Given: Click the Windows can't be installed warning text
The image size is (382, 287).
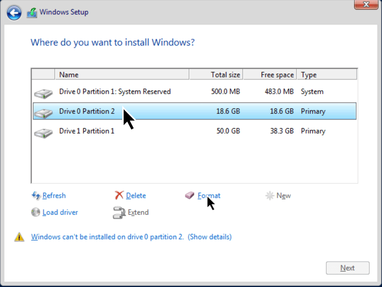Looking at the screenshot, I should click(x=107, y=237).
